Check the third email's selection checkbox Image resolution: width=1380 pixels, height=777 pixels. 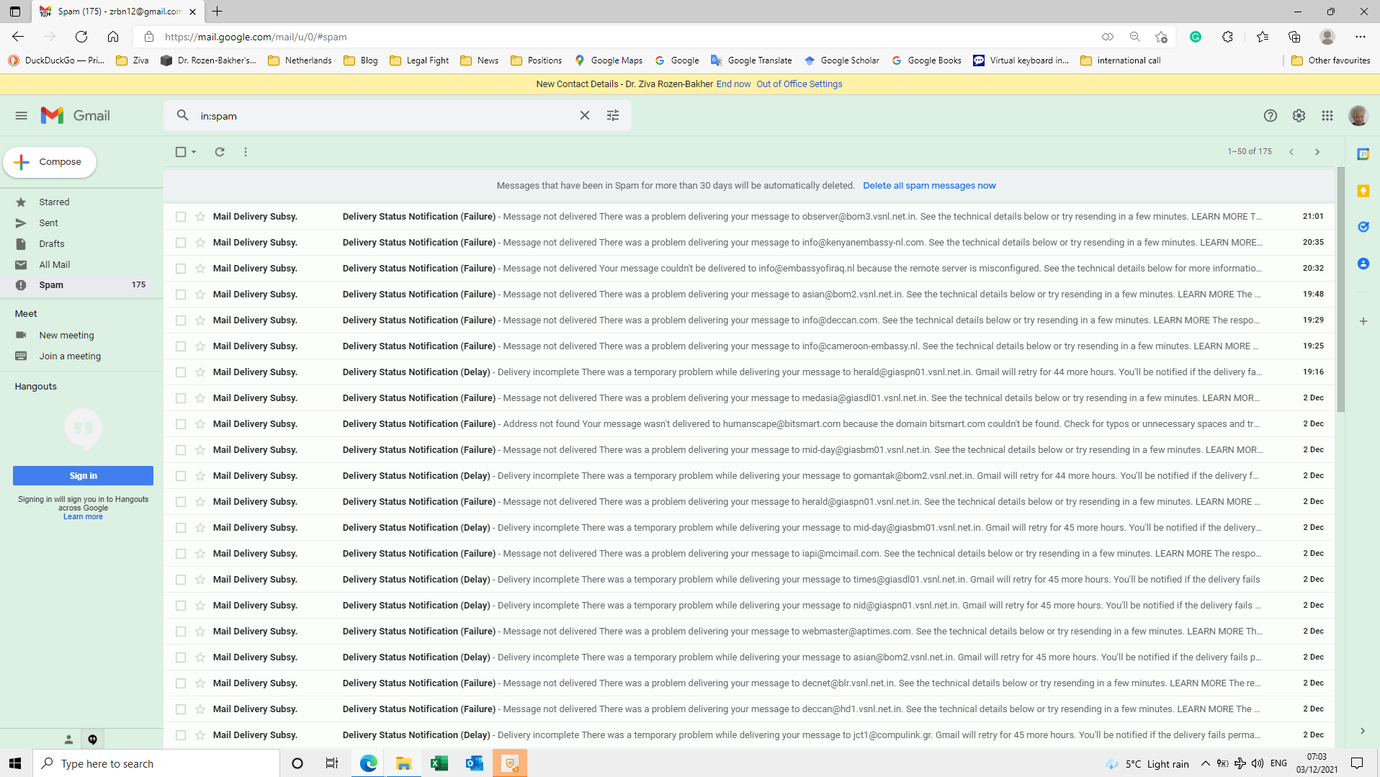pos(180,268)
